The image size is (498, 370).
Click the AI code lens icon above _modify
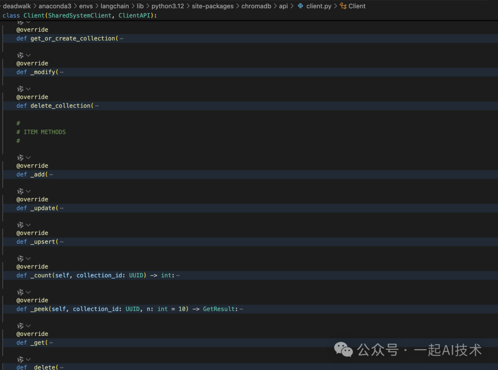pyautogui.click(x=20, y=55)
